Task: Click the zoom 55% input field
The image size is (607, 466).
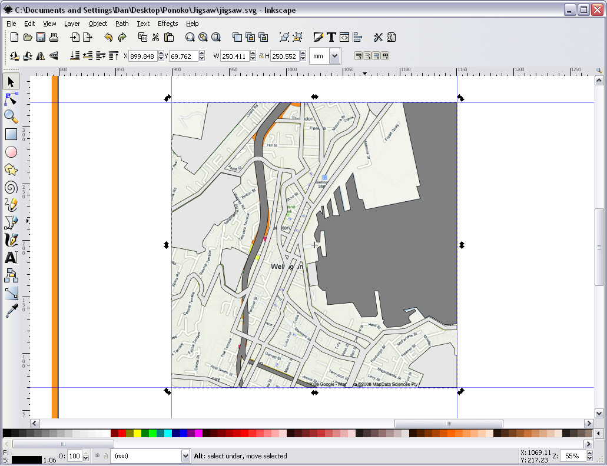Action: (x=573, y=456)
